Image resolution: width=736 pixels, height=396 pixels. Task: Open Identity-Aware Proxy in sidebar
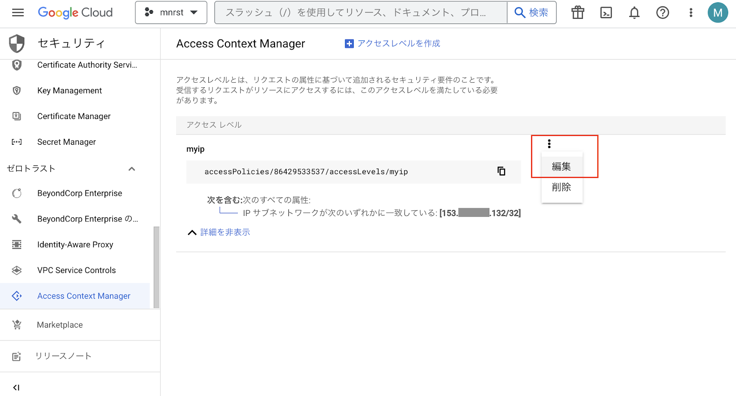tap(75, 245)
